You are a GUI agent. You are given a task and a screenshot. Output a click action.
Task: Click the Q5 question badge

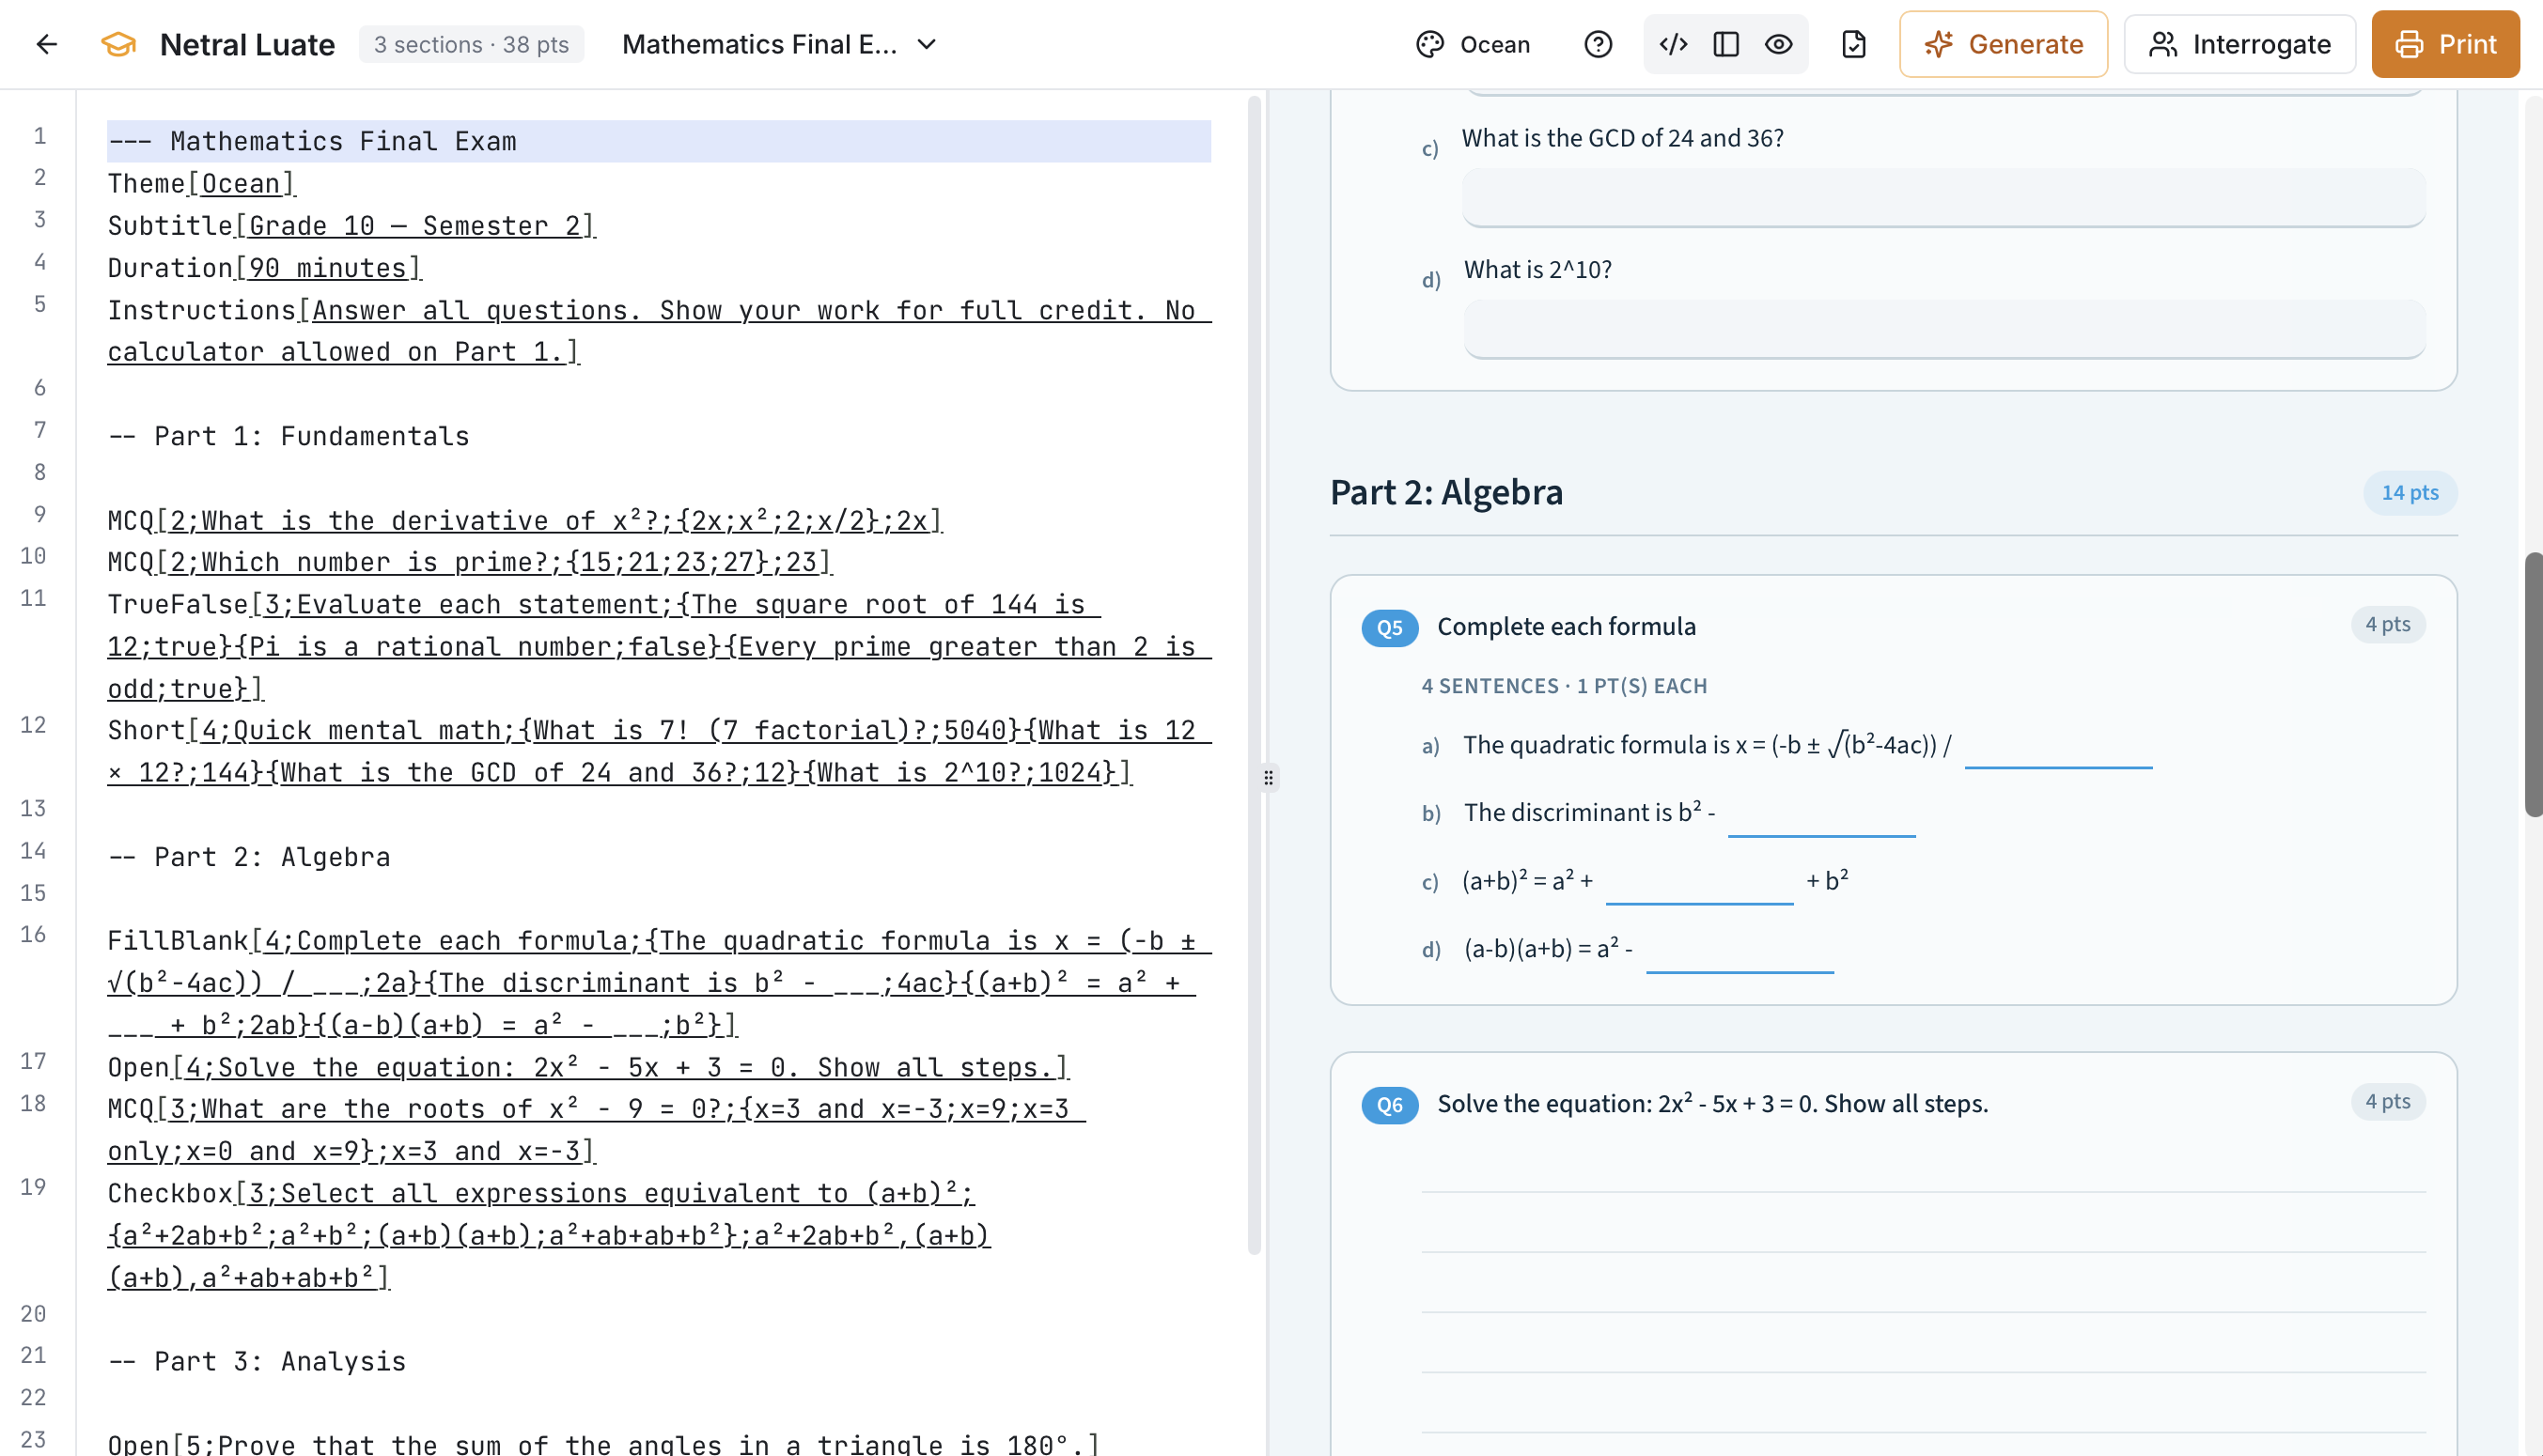[1389, 627]
